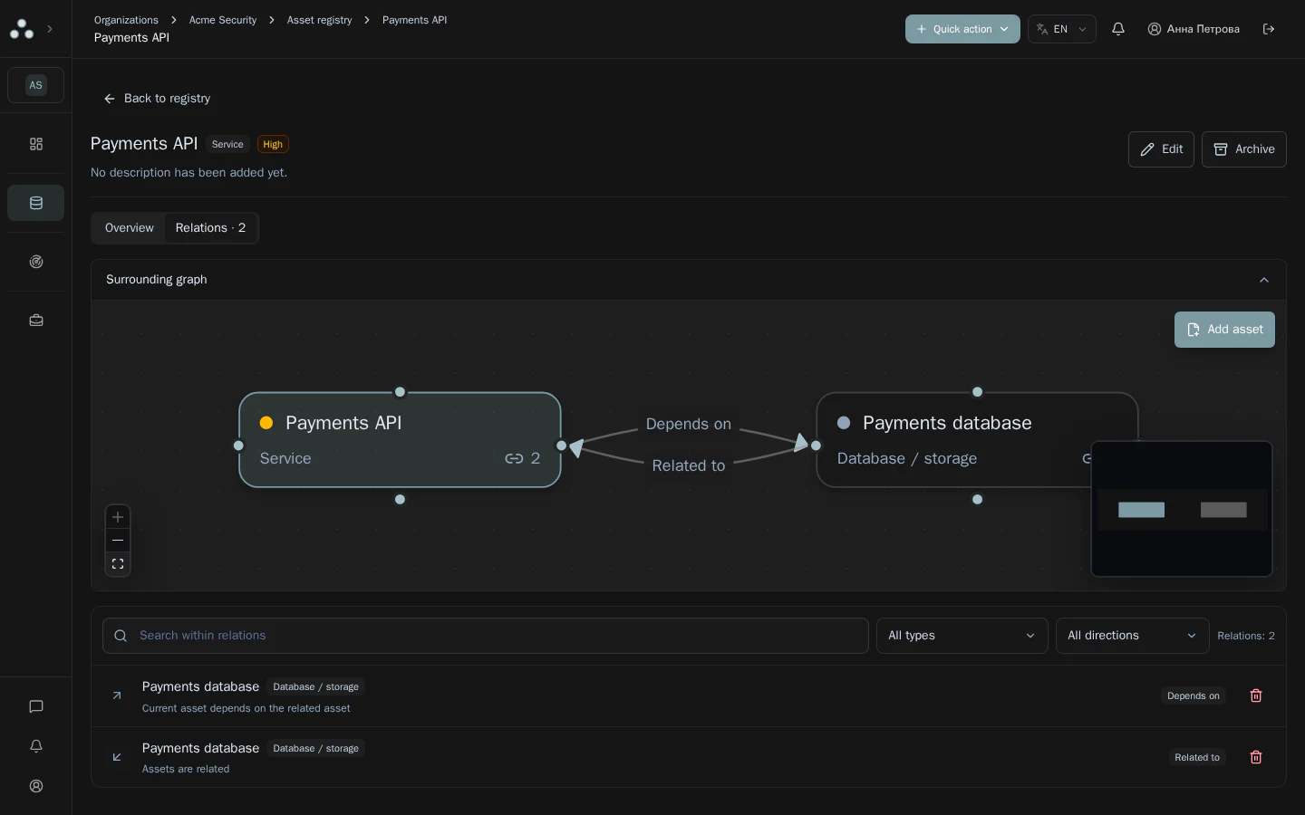Click the Depends on badge in relations list

1194,695
